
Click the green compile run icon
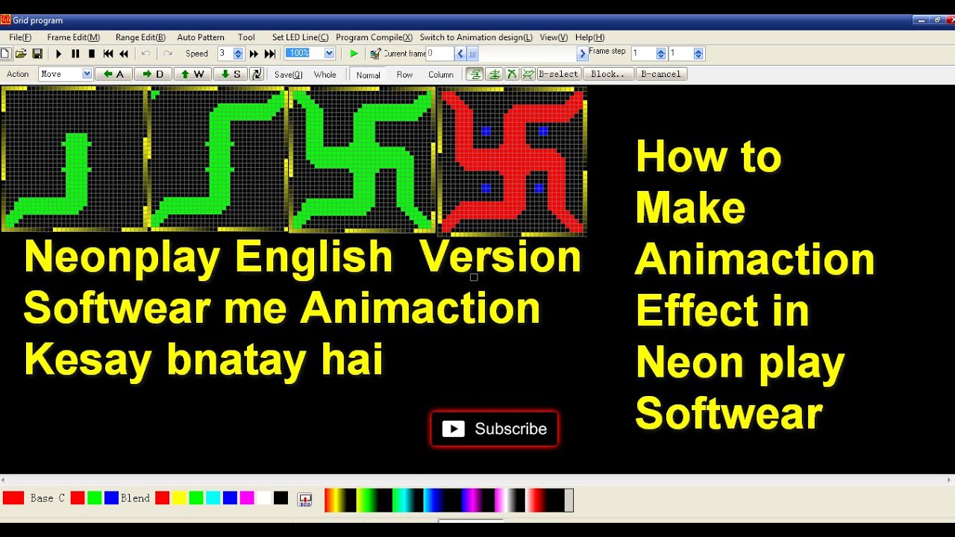click(x=354, y=54)
